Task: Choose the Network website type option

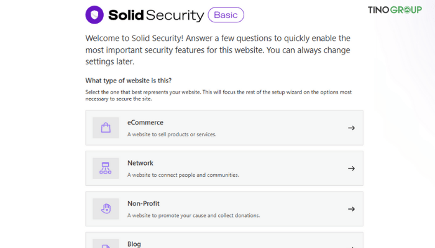Action: coord(224,168)
